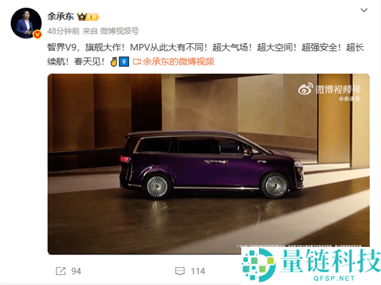
Task: Click the repost share icon
Action: point(60,271)
